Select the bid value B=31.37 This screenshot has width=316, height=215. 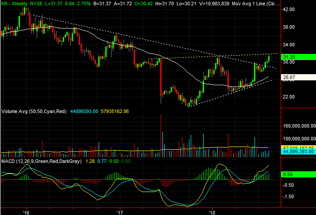coord(102,4)
